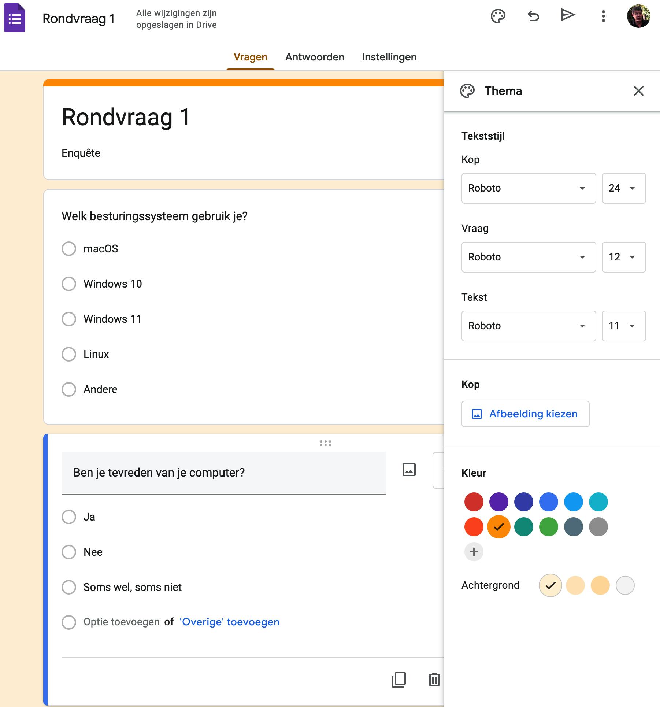Screen dimensions: 660x707
Task: Delete the question with trash icon
Action: coord(434,680)
